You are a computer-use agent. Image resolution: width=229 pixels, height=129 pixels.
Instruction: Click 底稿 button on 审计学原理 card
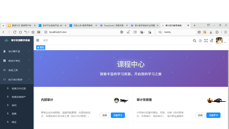point(200,115)
